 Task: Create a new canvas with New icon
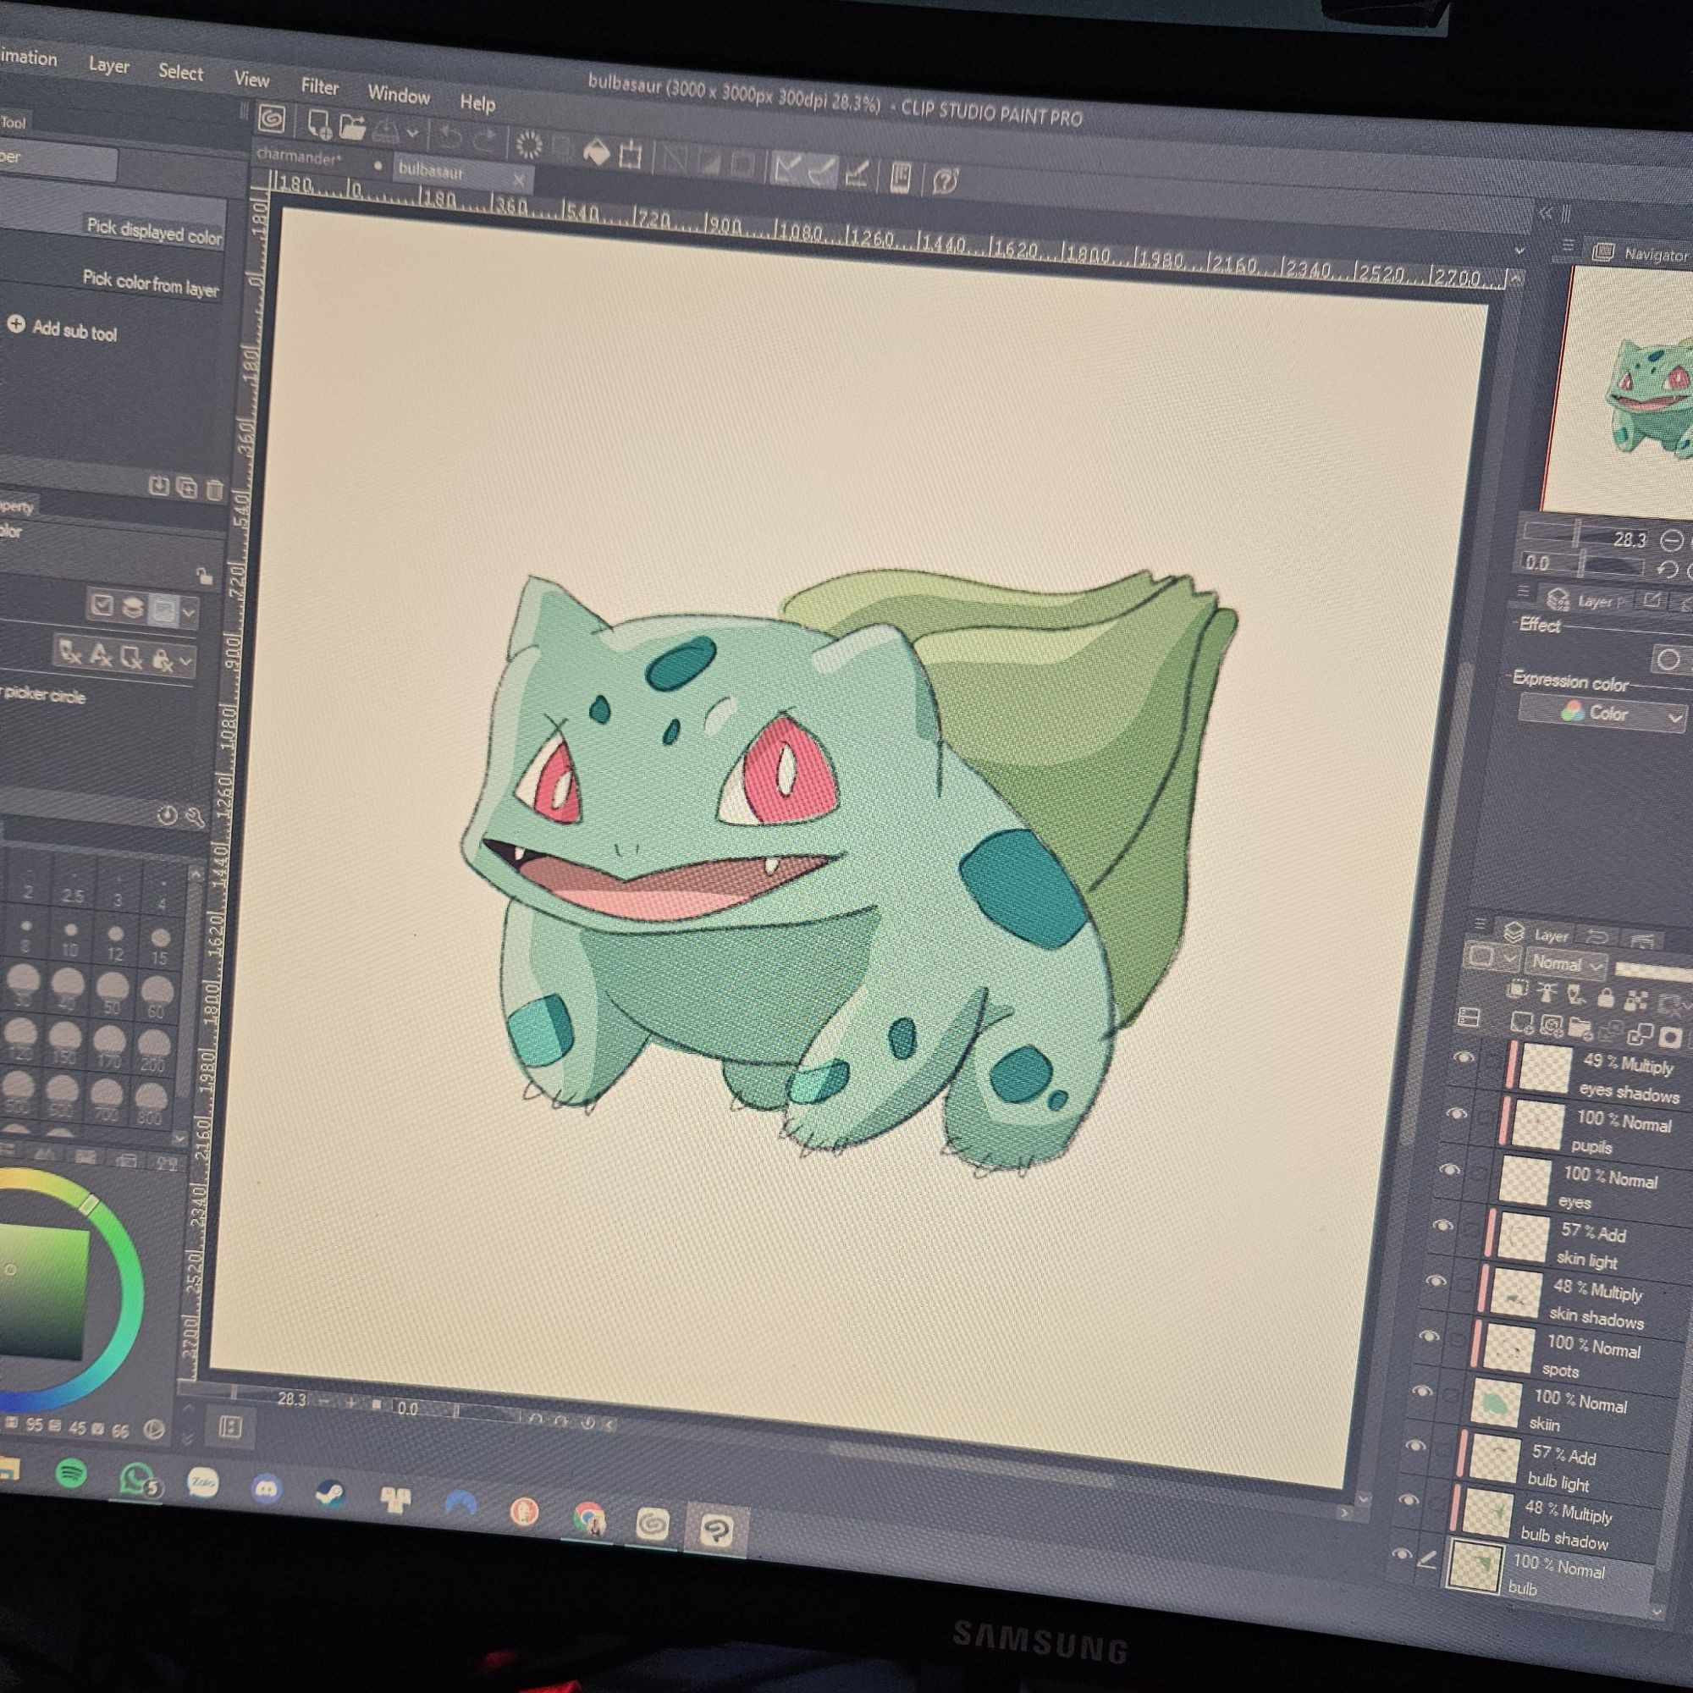click(x=318, y=124)
